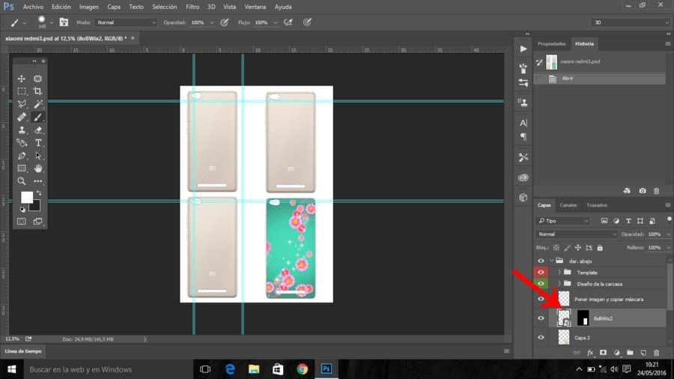The image size is (674, 379).
Task: Open the Archivo menu
Action: (x=33, y=7)
